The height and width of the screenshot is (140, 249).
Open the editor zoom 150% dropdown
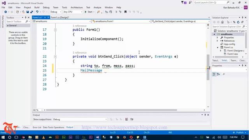pos(37,110)
